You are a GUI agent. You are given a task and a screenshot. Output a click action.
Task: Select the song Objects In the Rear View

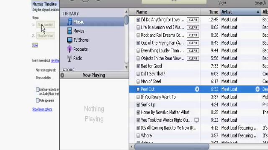tap(162, 58)
